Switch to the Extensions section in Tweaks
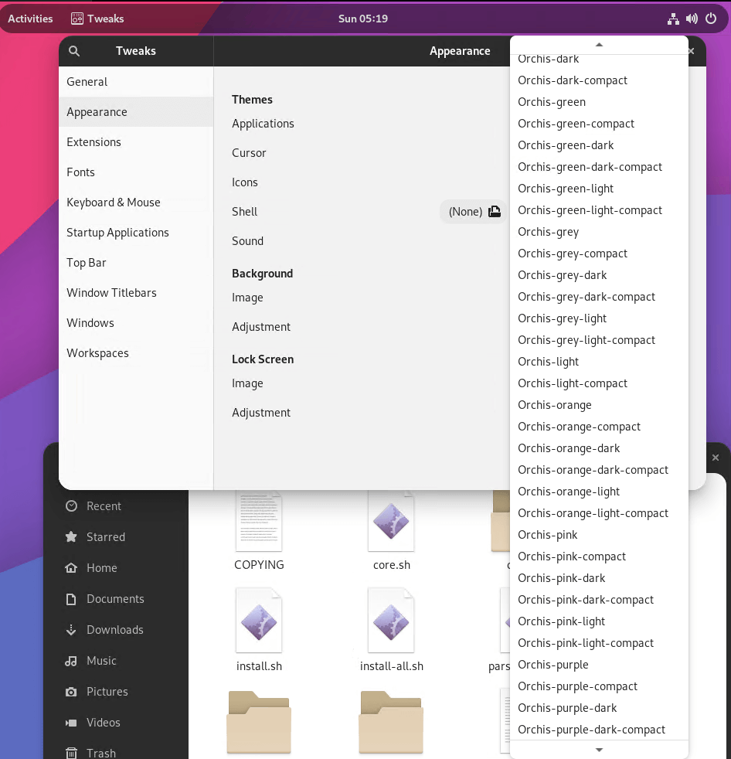 pos(93,141)
